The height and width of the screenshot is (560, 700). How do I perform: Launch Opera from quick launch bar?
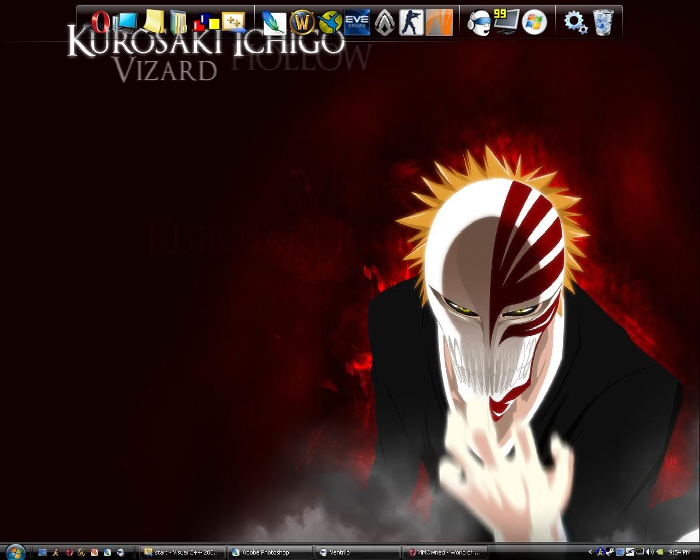(x=69, y=552)
